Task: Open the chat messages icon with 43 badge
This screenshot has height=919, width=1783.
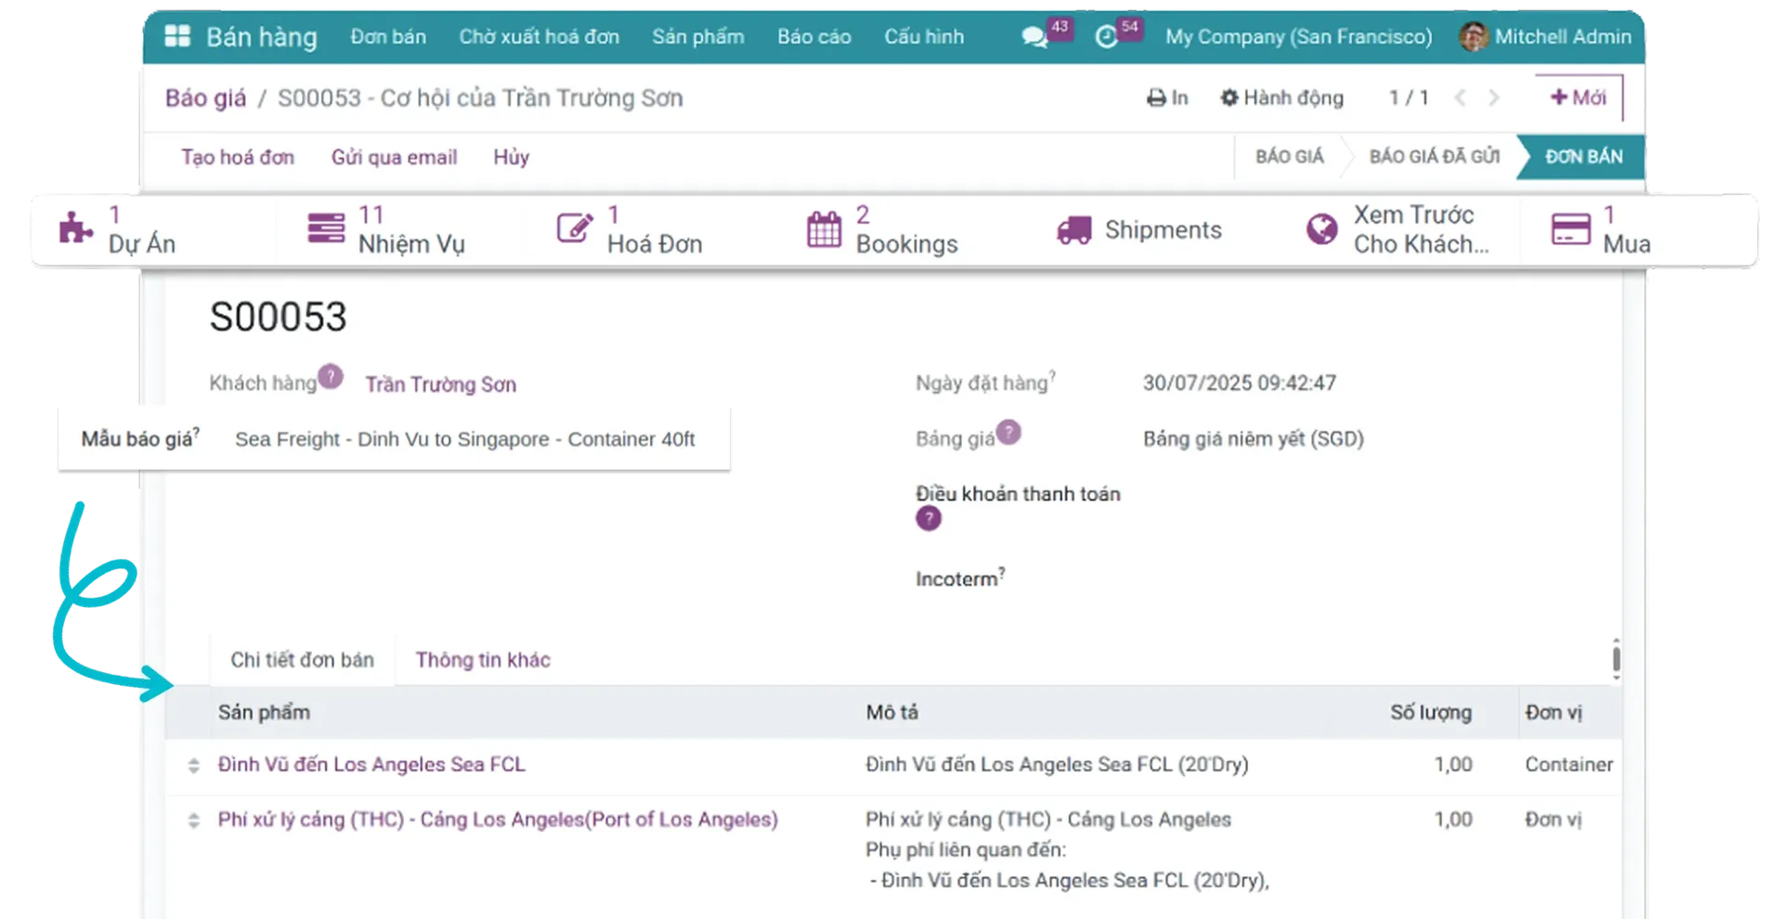Action: click(x=1034, y=37)
